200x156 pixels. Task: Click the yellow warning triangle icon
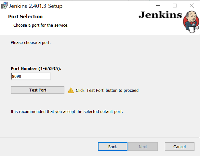click(x=71, y=90)
